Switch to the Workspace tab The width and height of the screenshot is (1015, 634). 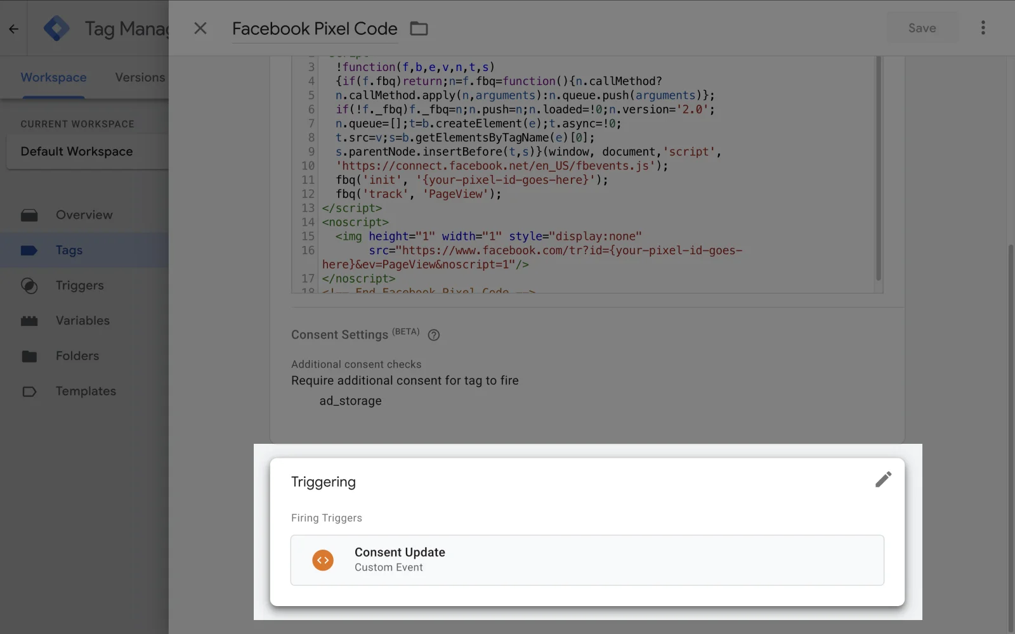click(x=53, y=77)
